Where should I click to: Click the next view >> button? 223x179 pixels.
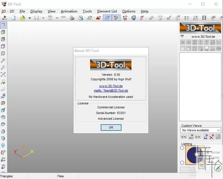tap(198, 137)
